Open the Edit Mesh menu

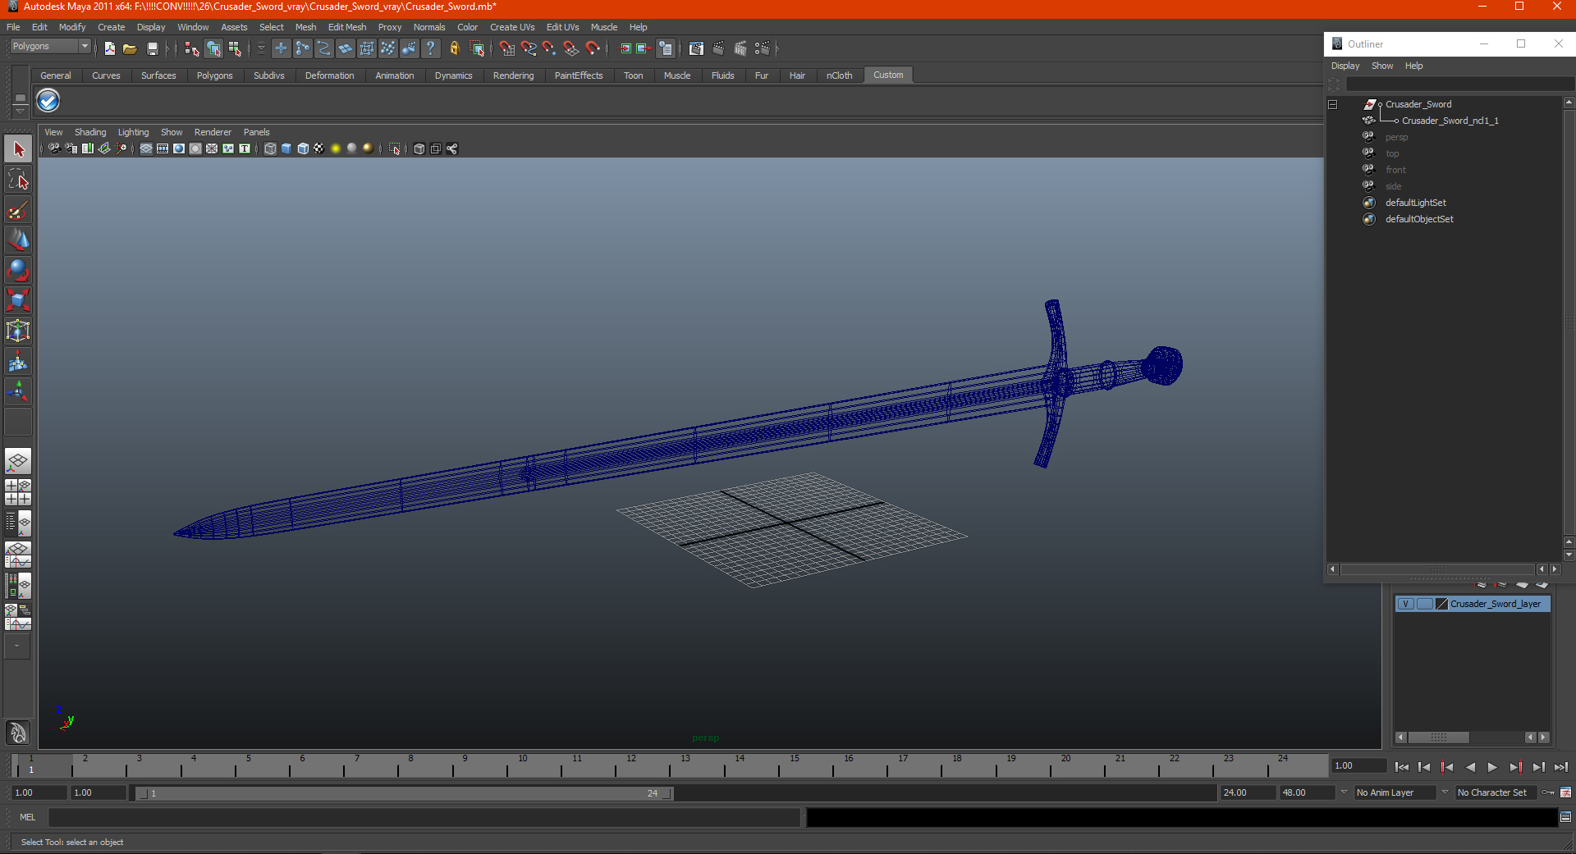point(347,27)
